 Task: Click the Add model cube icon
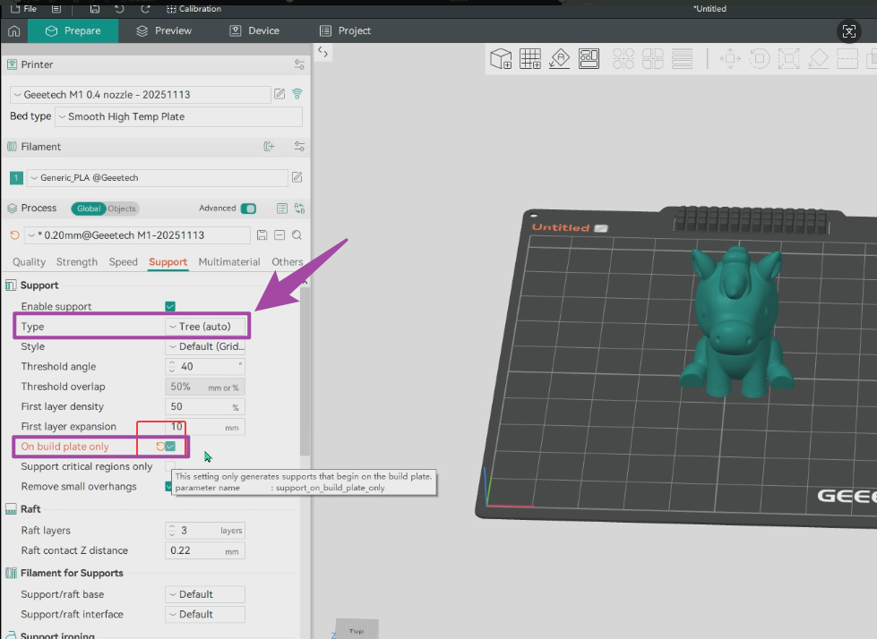(501, 59)
